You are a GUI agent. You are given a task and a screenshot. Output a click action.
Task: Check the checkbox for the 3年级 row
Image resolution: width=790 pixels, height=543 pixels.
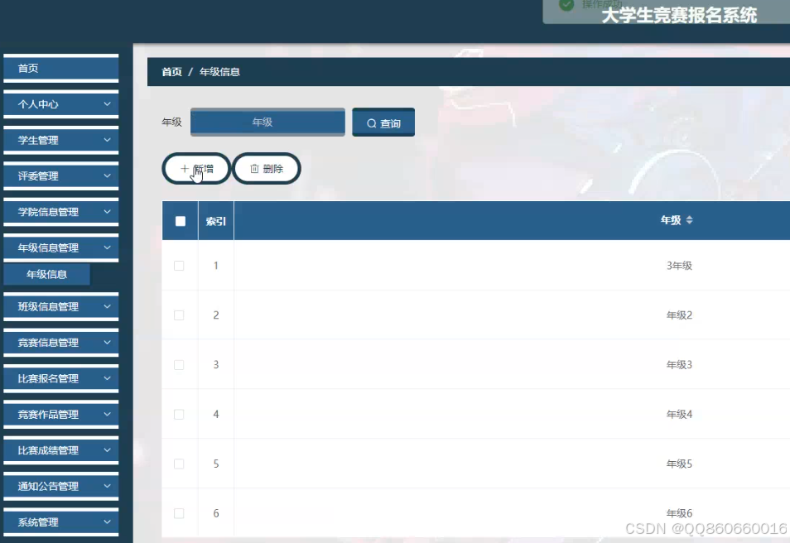[x=179, y=266]
